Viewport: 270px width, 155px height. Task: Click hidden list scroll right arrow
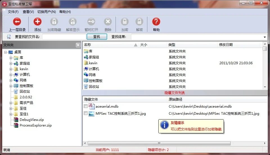coord(265,143)
